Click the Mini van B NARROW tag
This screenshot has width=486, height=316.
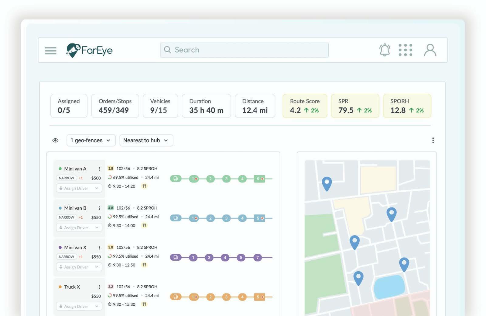(66, 217)
